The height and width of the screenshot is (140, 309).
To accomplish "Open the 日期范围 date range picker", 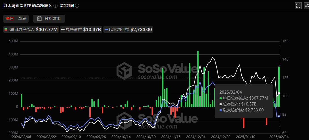I will (x=49, y=19).
